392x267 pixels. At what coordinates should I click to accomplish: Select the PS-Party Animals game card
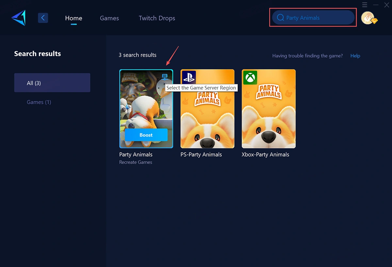point(207,109)
